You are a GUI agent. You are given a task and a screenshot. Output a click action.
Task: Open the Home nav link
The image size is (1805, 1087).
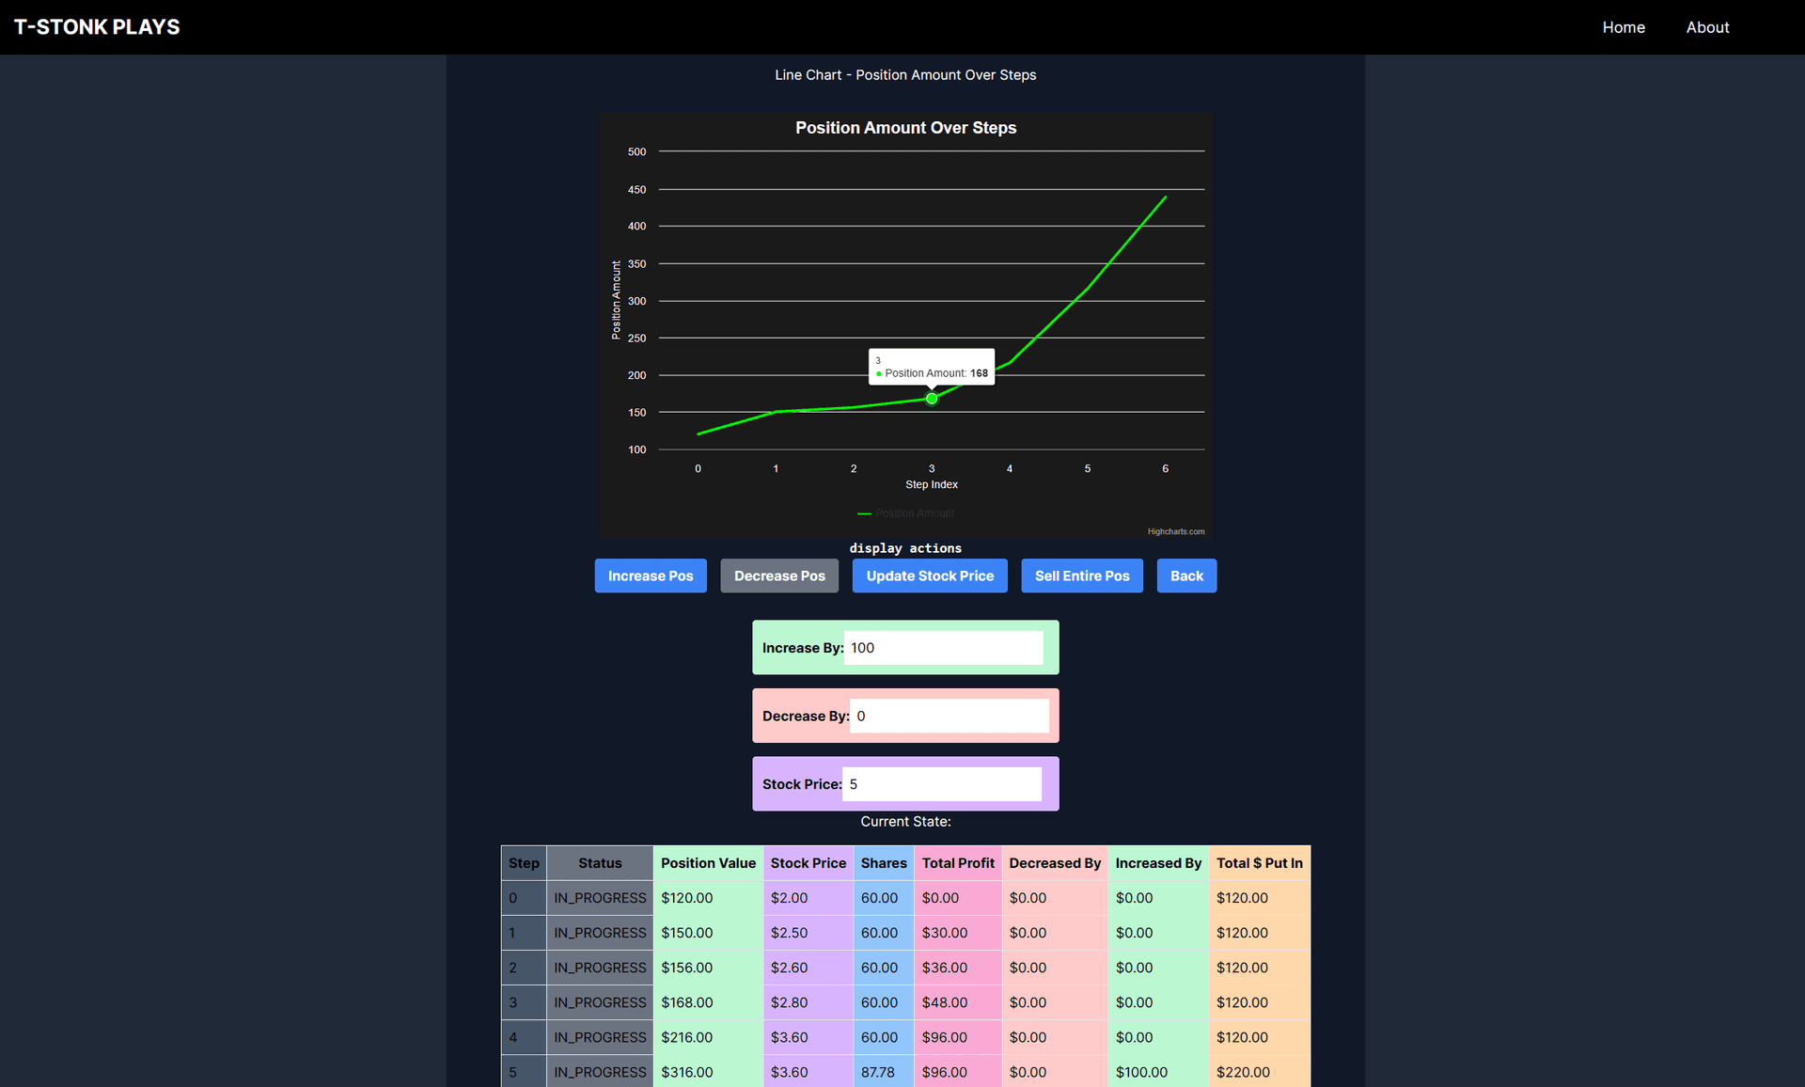tap(1624, 27)
